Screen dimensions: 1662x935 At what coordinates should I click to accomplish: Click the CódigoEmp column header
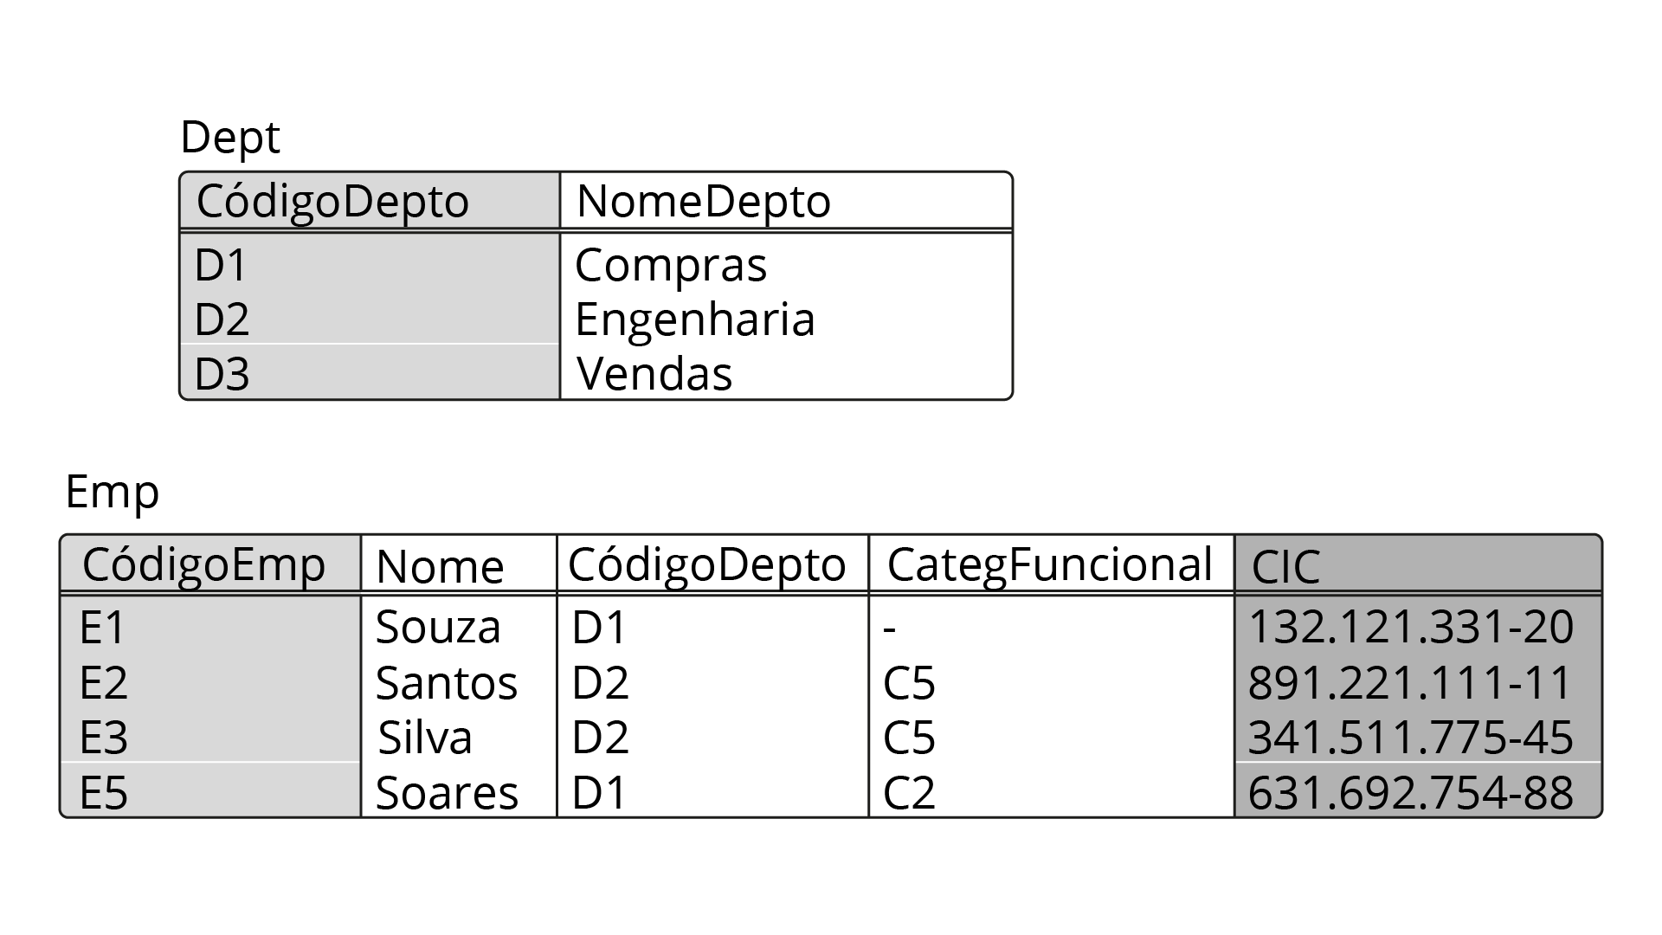(203, 565)
